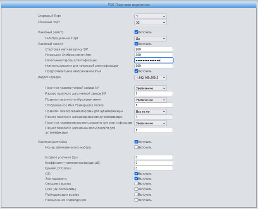Toggle the Эхоподавитель checkbox

click(136, 179)
